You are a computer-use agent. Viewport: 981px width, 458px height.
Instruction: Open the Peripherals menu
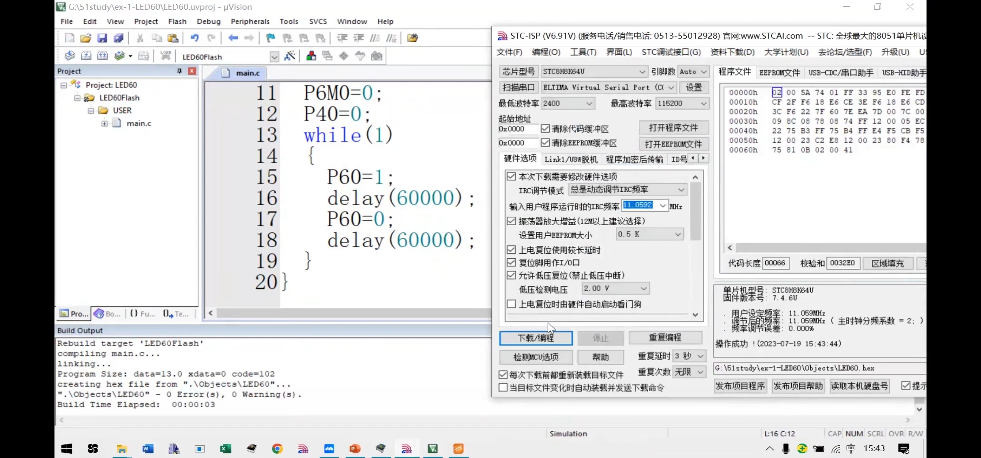tap(250, 21)
